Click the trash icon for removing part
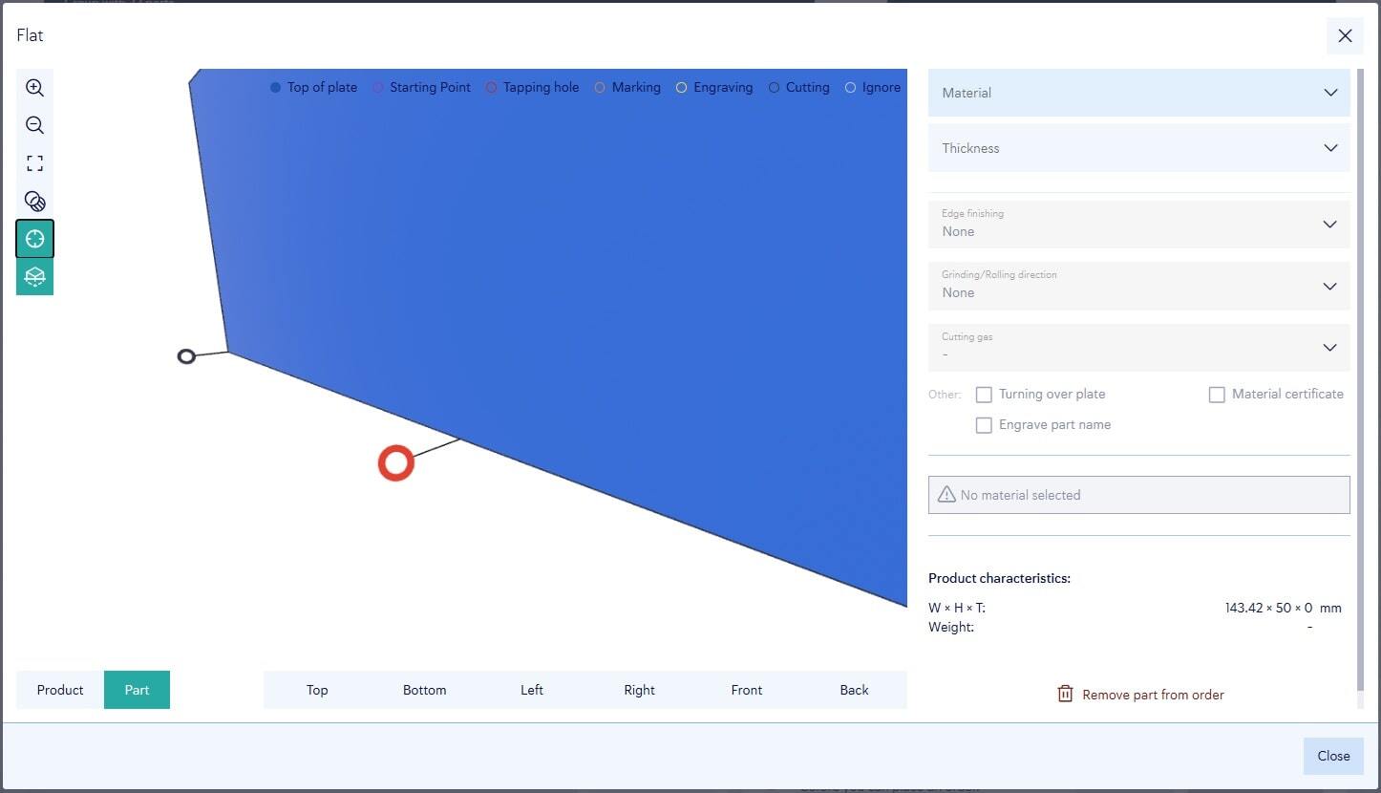The width and height of the screenshot is (1381, 793). 1065,695
